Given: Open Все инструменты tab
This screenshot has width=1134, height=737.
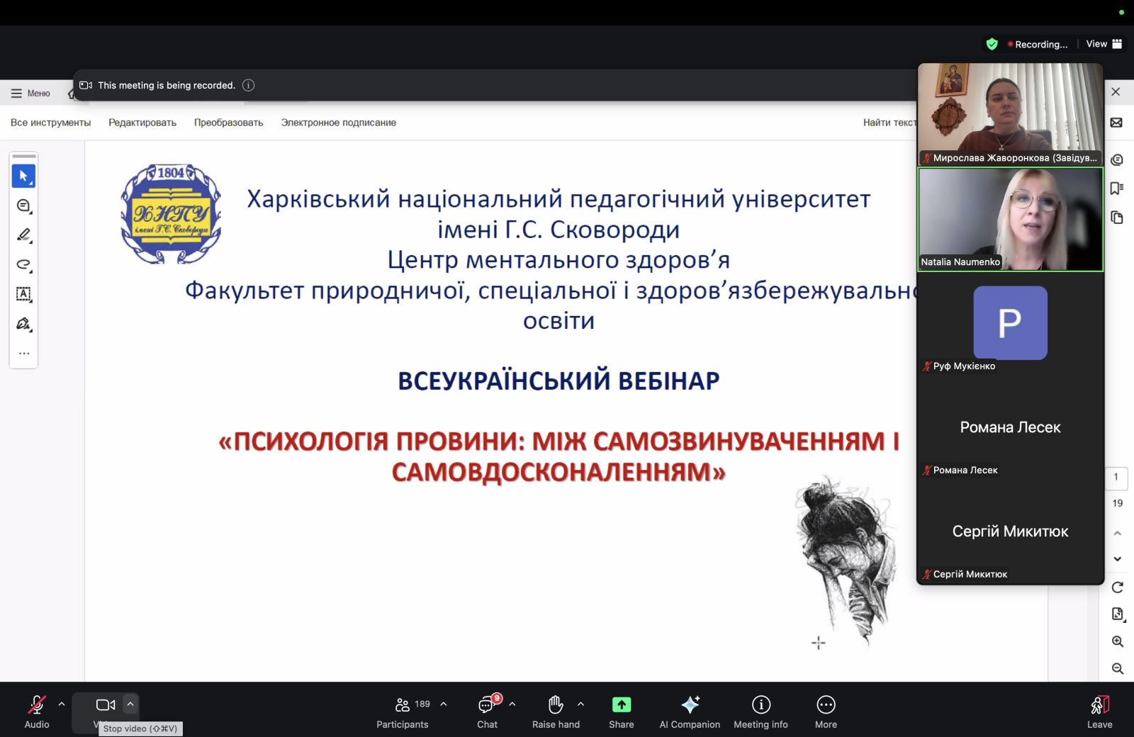Looking at the screenshot, I should coord(51,123).
